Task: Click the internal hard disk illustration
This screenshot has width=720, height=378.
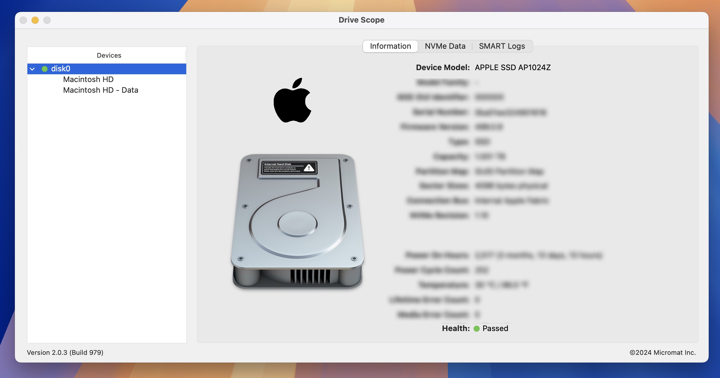Action: (298, 221)
